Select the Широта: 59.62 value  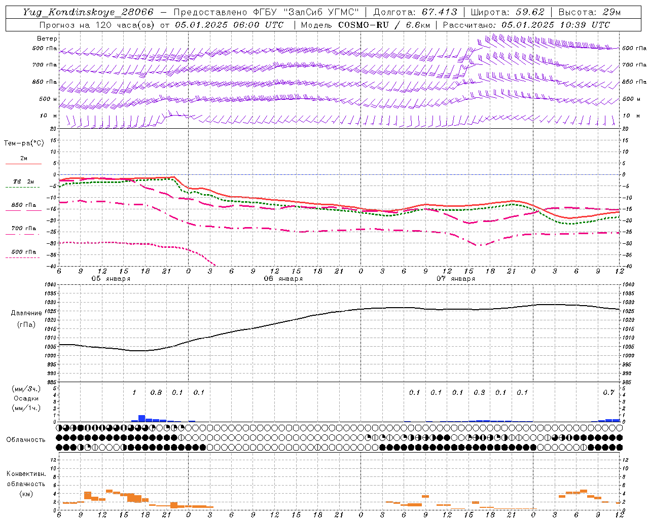coord(508,12)
